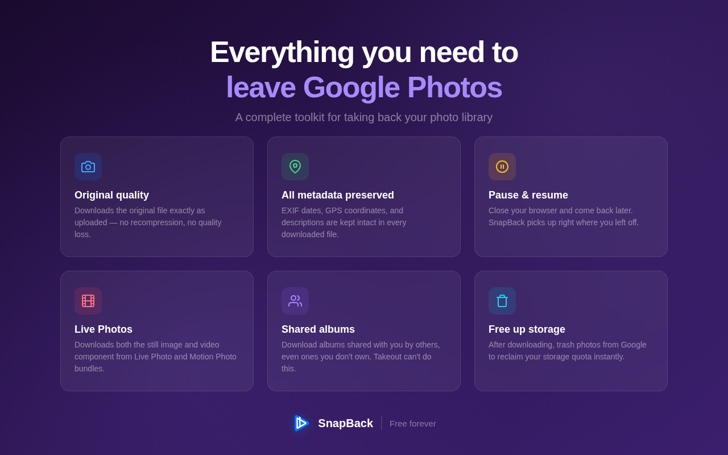The height and width of the screenshot is (455, 728).
Task: Click the Free forever tagline
Action: pyautogui.click(x=413, y=423)
